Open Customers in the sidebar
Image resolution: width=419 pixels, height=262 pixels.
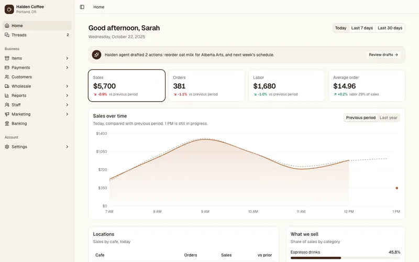(37, 77)
